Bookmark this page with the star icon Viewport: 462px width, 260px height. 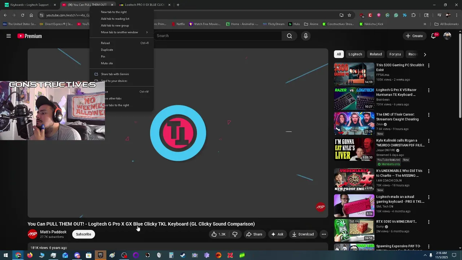tap(349, 15)
